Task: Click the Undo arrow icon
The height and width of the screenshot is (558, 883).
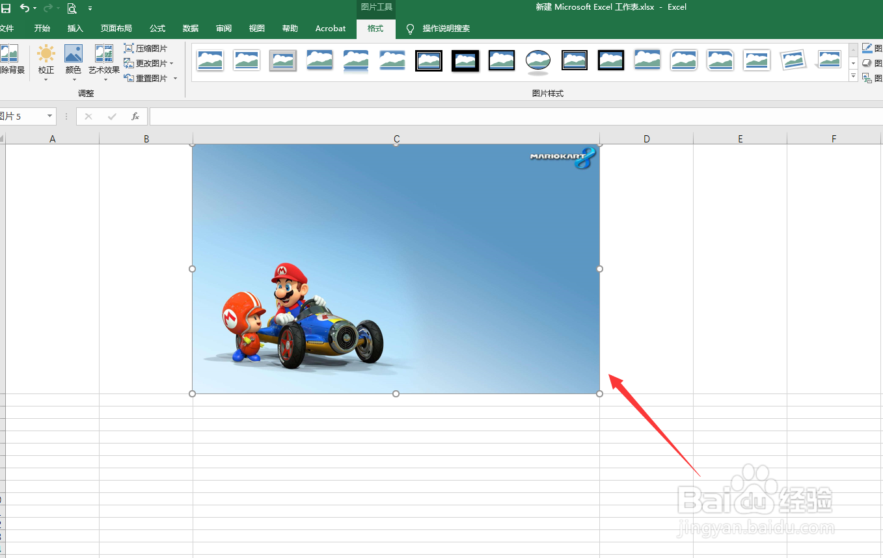Action: pos(24,8)
